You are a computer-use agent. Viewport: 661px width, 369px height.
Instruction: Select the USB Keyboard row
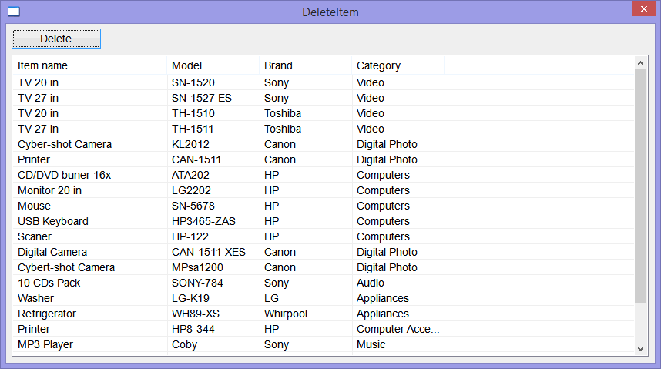324,221
